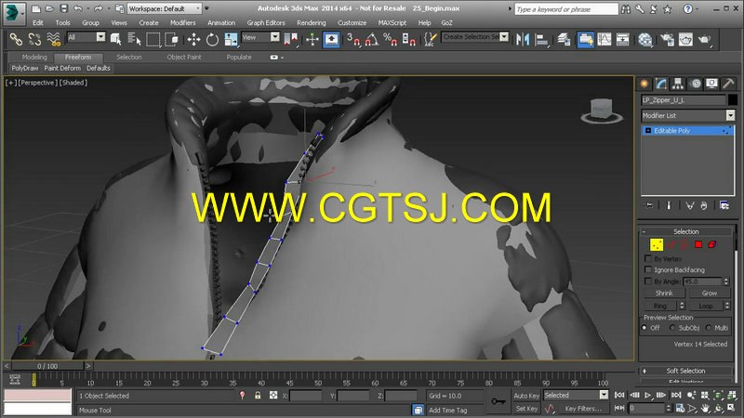Click the object name field LP_Zipper_U_L

click(684, 100)
